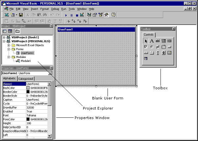This screenshot has width=198, height=141.
Task: Click the Undo toolbar icon
Action: [52, 15]
